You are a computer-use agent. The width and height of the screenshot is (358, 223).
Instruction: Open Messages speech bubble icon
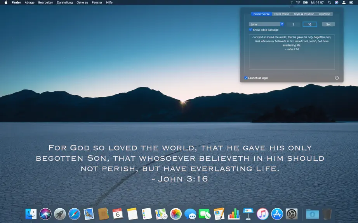point(190,214)
